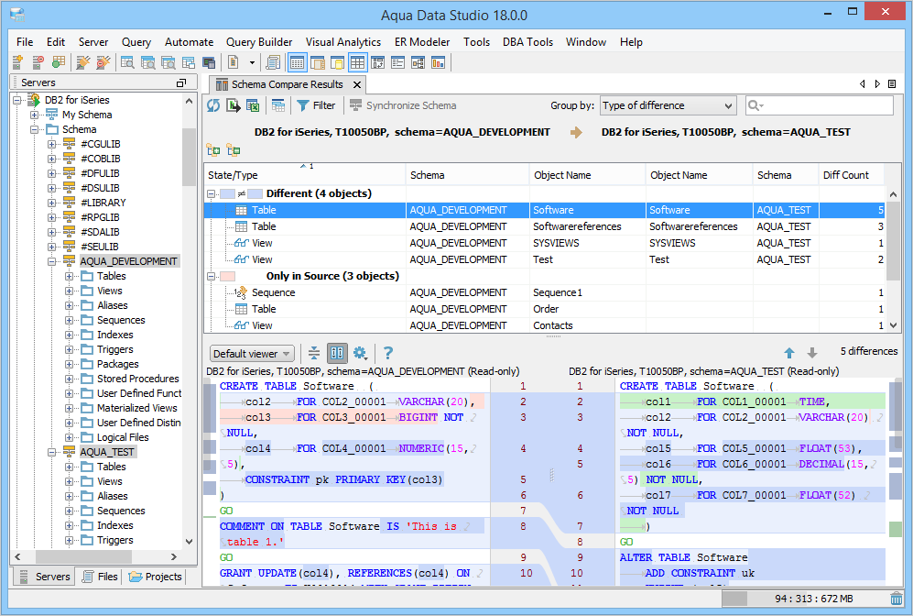
Task: Click the Register Server icon in main toolbar
Action: click(x=18, y=62)
